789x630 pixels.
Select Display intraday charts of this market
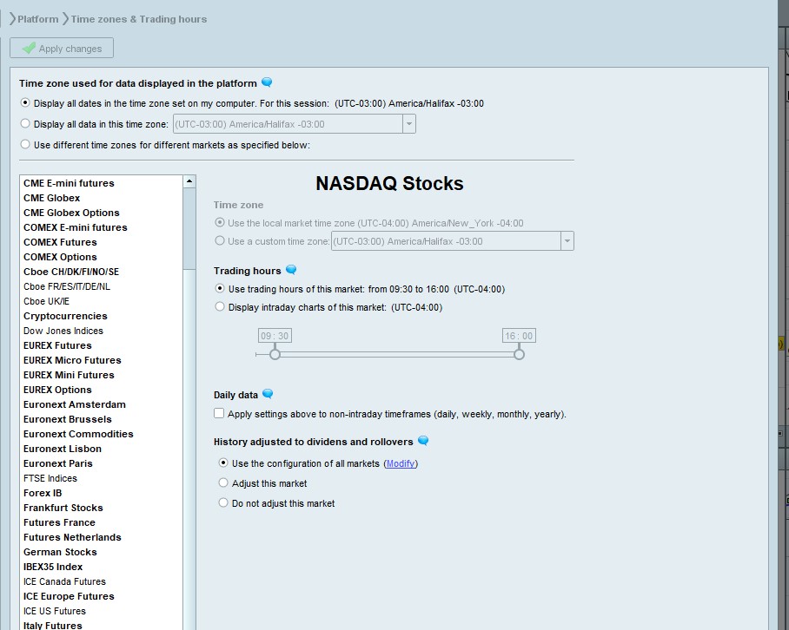[219, 306]
